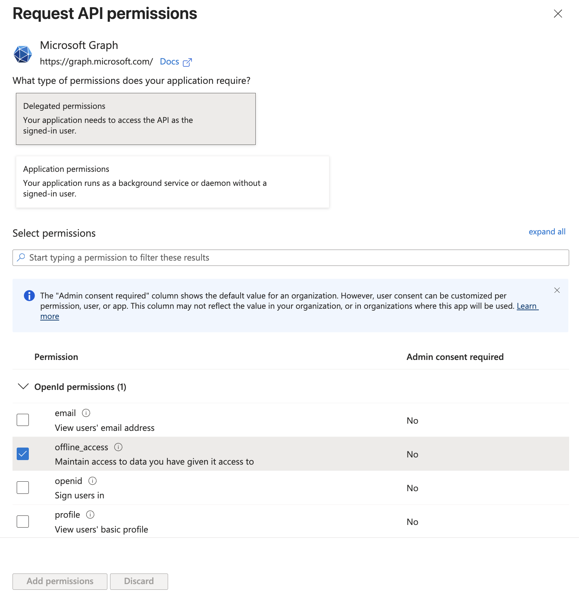Check the profile permission checkbox

pyautogui.click(x=22, y=521)
